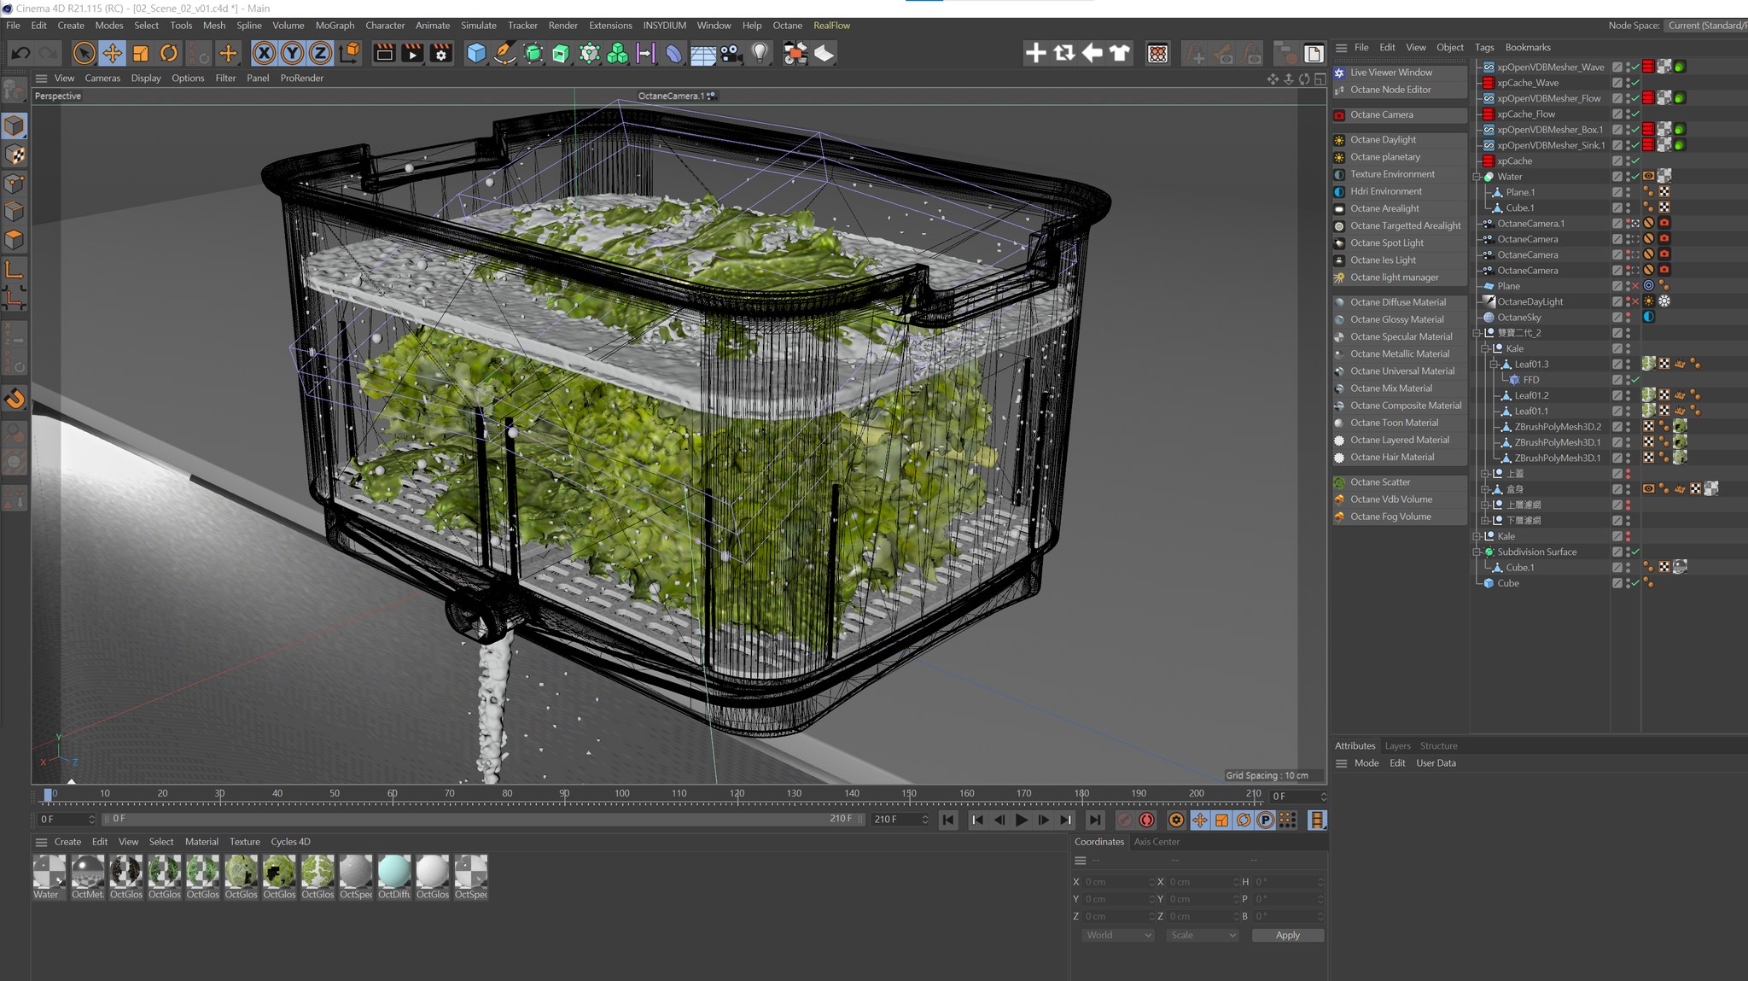Toggle Y axis lock icon
This screenshot has height=981, width=1748.
(x=293, y=54)
